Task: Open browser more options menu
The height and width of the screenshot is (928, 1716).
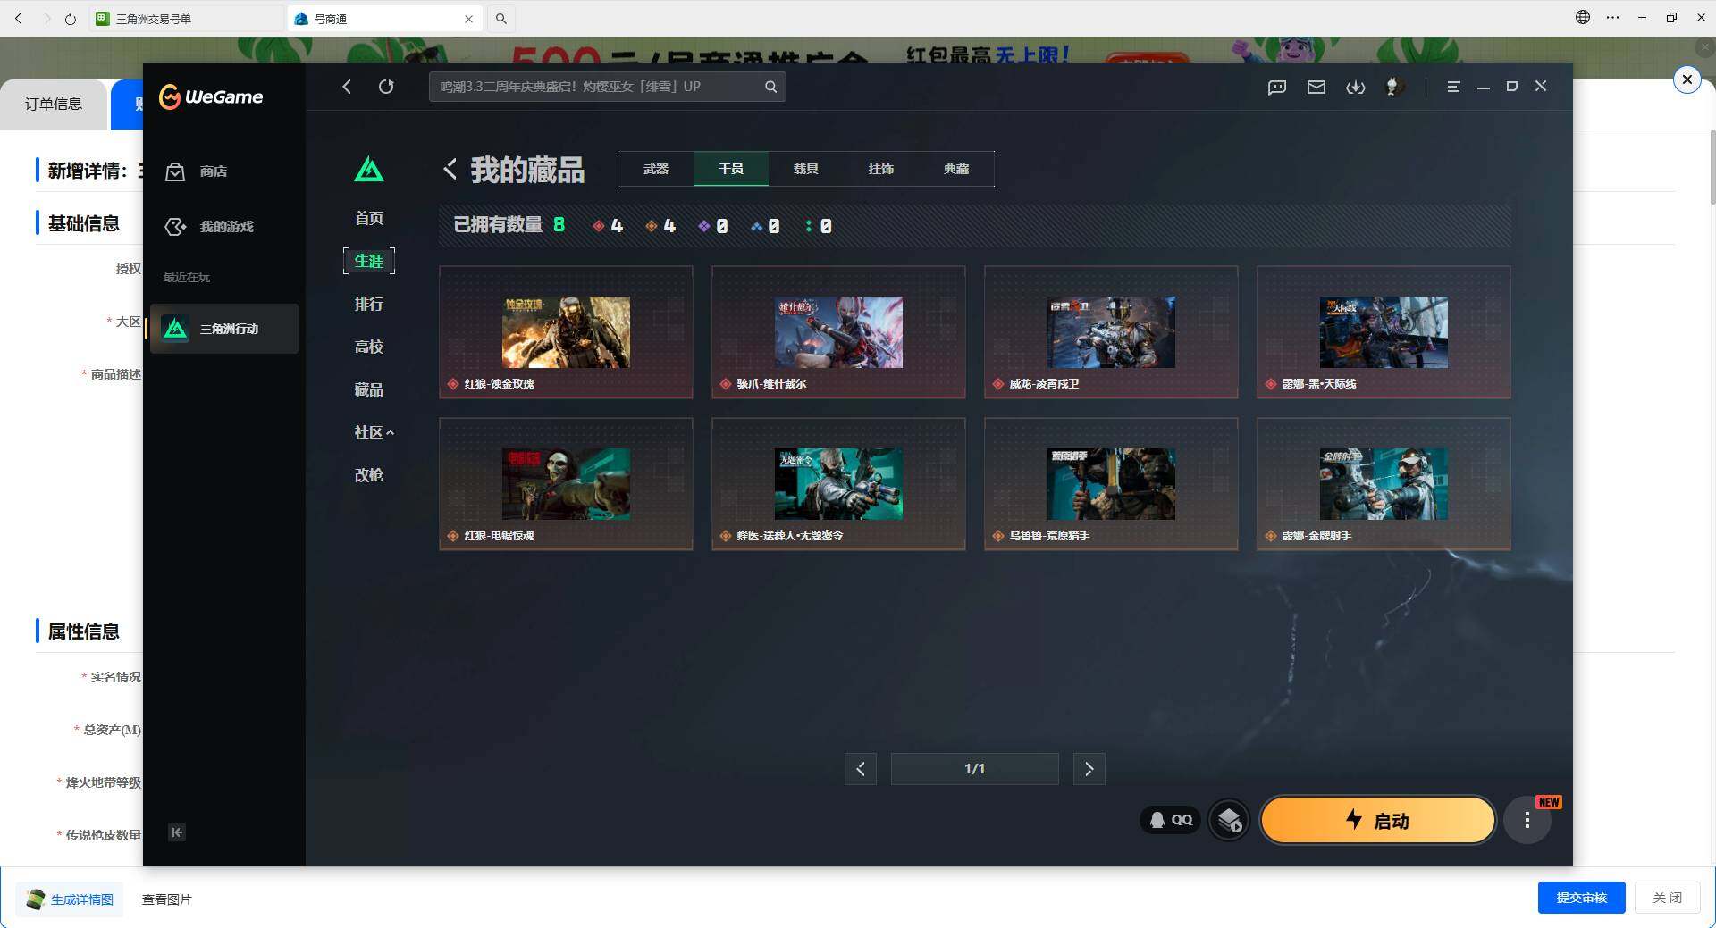Action: point(1612,17)
